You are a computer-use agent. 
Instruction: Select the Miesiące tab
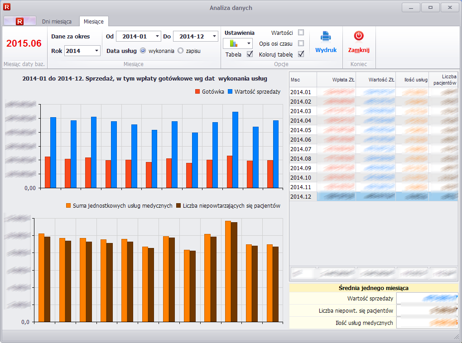[x=93, y=21]
